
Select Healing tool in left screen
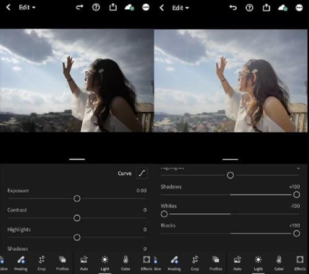(x=21, y=263)
